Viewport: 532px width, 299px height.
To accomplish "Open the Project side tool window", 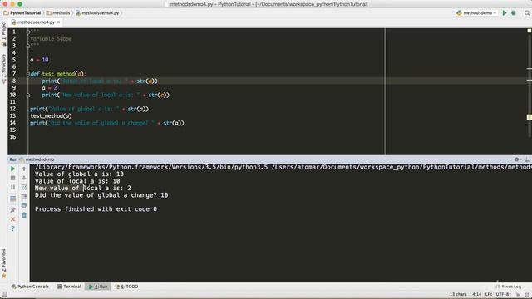I will click(x=3, y=33).
